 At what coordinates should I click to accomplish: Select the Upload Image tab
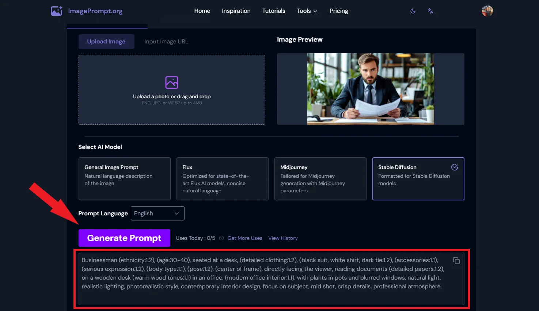pyautogui.click(x=106, y=42)
